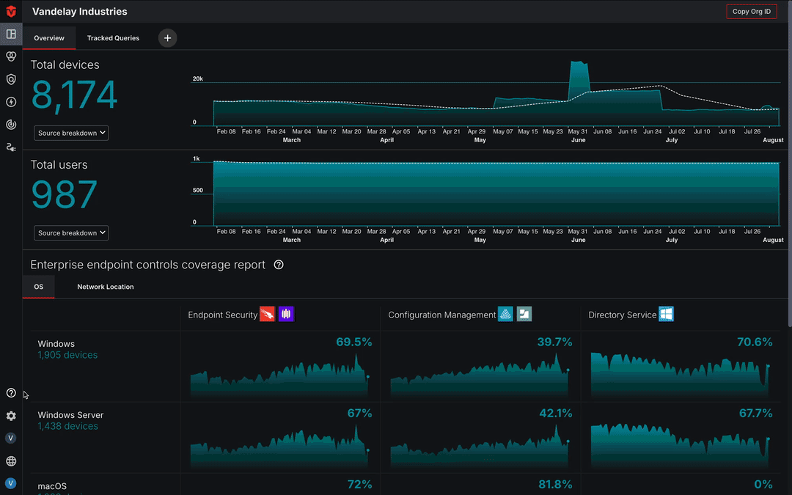This screenshot has height=495, width=792.
Task: Click the Total devices count 8,174
Action: pyautogui.click(x=74, y=95)
